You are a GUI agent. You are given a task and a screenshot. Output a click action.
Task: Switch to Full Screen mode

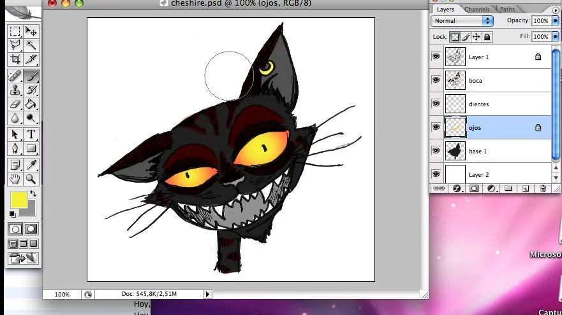[x=33, y=244]
